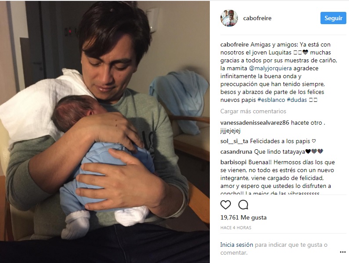
Task: Open the Hace 4 horas timestamp
Action: pyautogui.click(x=236, y=227)
